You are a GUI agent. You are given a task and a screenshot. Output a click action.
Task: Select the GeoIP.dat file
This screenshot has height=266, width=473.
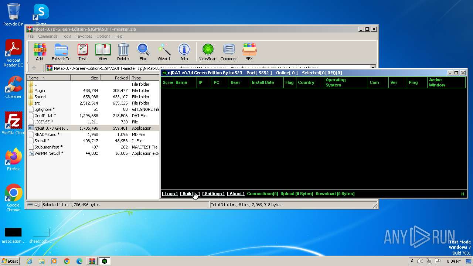point(93,116)
